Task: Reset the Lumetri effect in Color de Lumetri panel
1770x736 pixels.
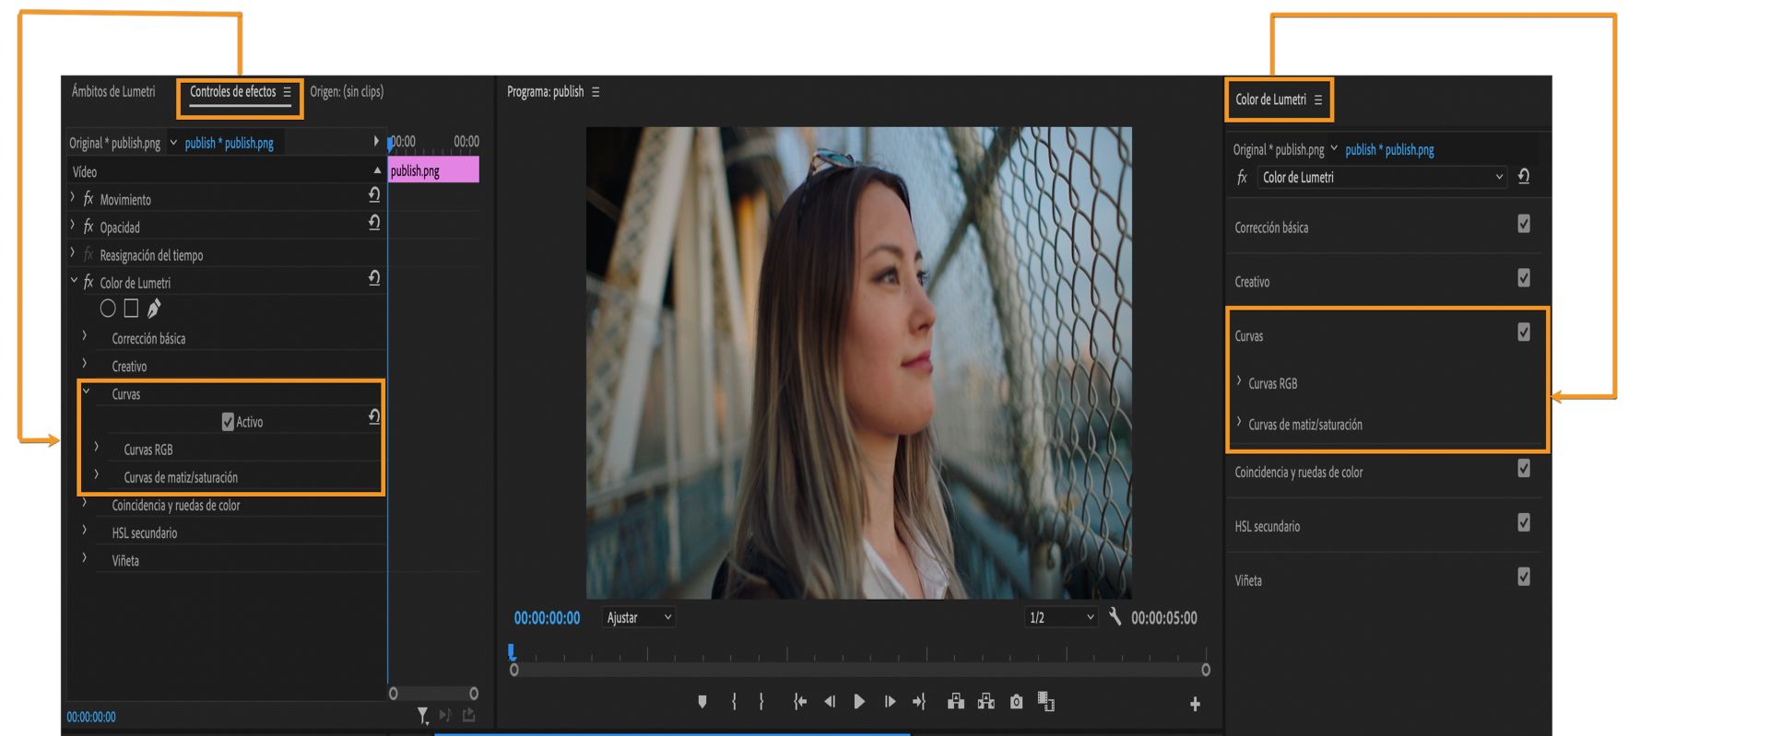Action: click(1524, 176)
